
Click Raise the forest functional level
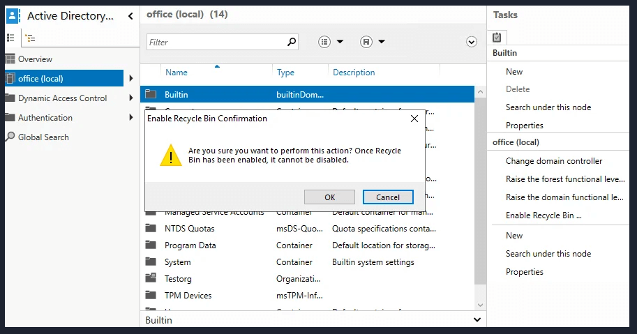(565, 179)
